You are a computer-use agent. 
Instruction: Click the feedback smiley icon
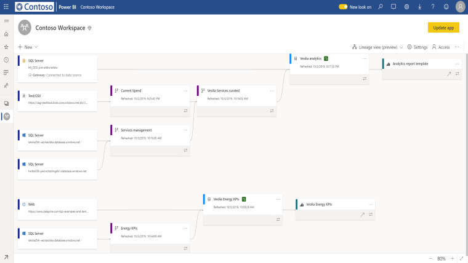coord(446,7)
